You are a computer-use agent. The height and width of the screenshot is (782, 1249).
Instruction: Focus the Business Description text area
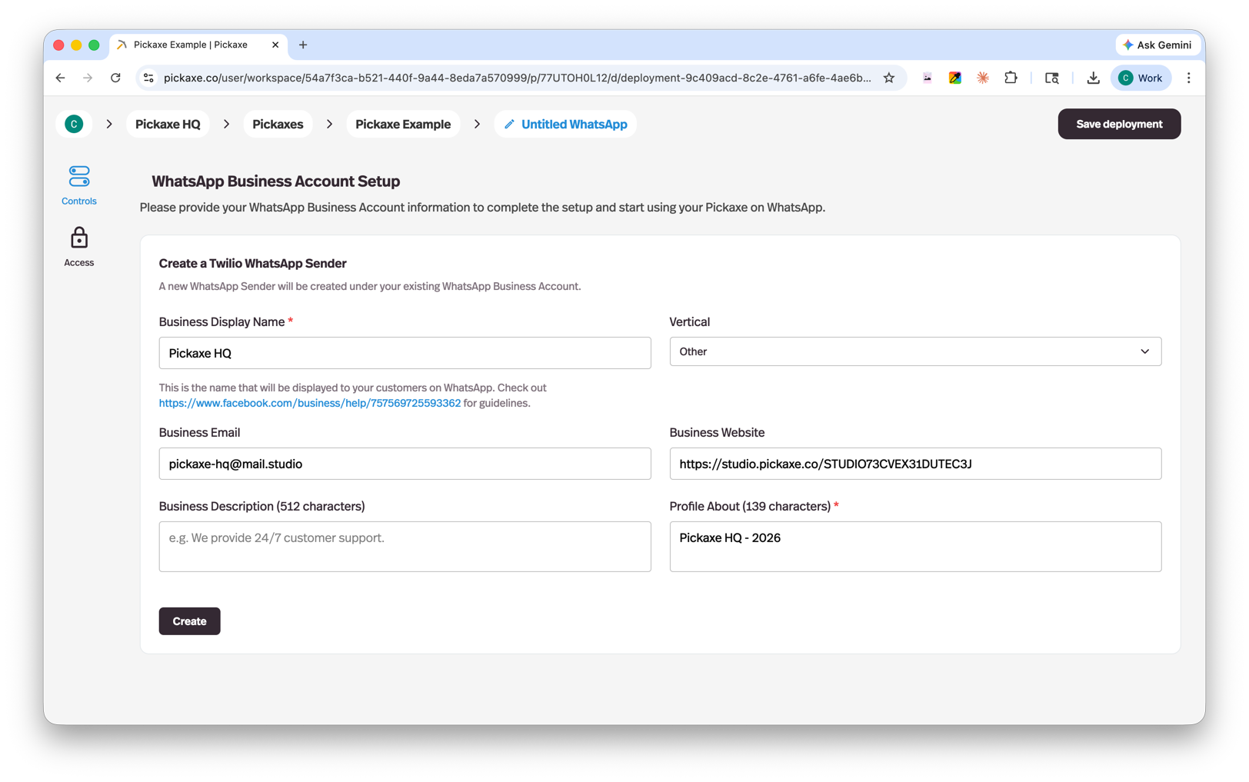tap(405, 546)
